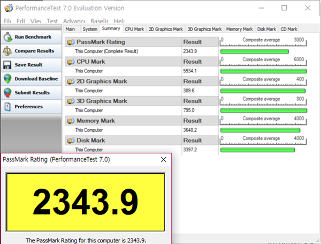
Task: Click the Download Baseline button label
Action: pyautogui.click(x=36, y=79)
